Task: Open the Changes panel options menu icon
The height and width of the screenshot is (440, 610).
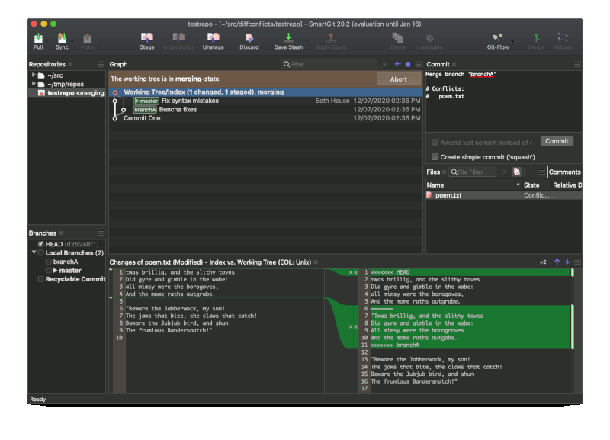Action: [x=577, y=262]
